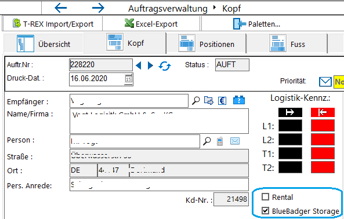Click the country code field showing DE
Image resolution: width=344 pixels, height=219 pixels.
click(x=84, y=170)
